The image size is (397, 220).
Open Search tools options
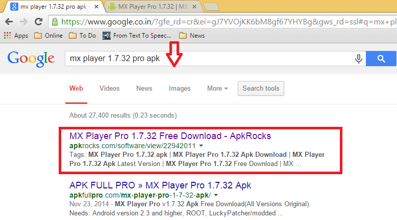[261, 89]
